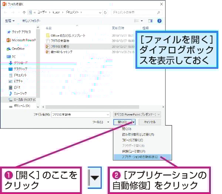Open ドキュメント in the sidebar
The height and width of the screenshot is (194, 222).
pos(18,75)
